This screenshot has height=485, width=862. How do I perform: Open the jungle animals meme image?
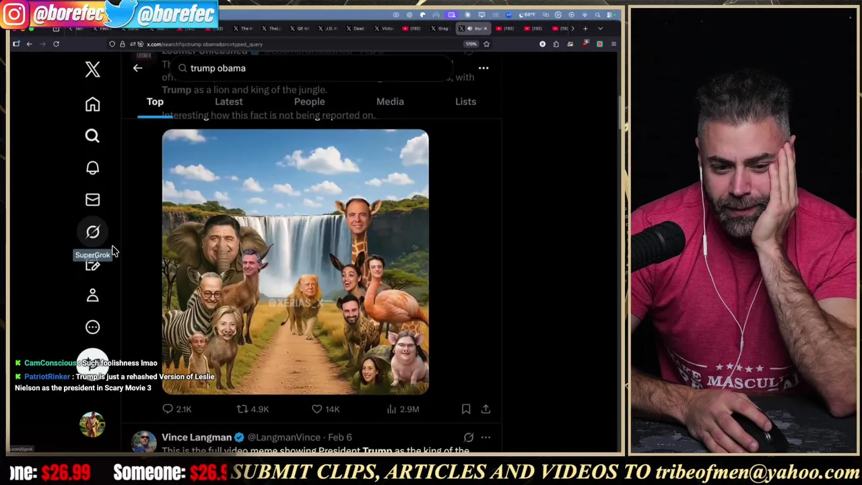(x=295, y=261)
